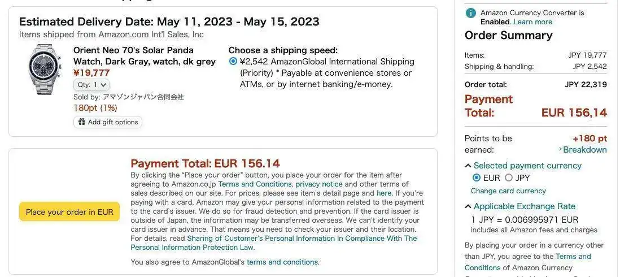Click the Add gift options button

pos(108,122)
